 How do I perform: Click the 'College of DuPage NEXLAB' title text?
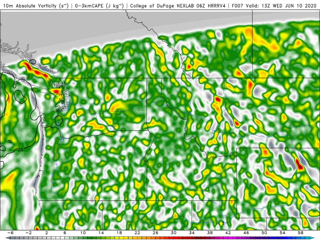[x=162, y=6]
